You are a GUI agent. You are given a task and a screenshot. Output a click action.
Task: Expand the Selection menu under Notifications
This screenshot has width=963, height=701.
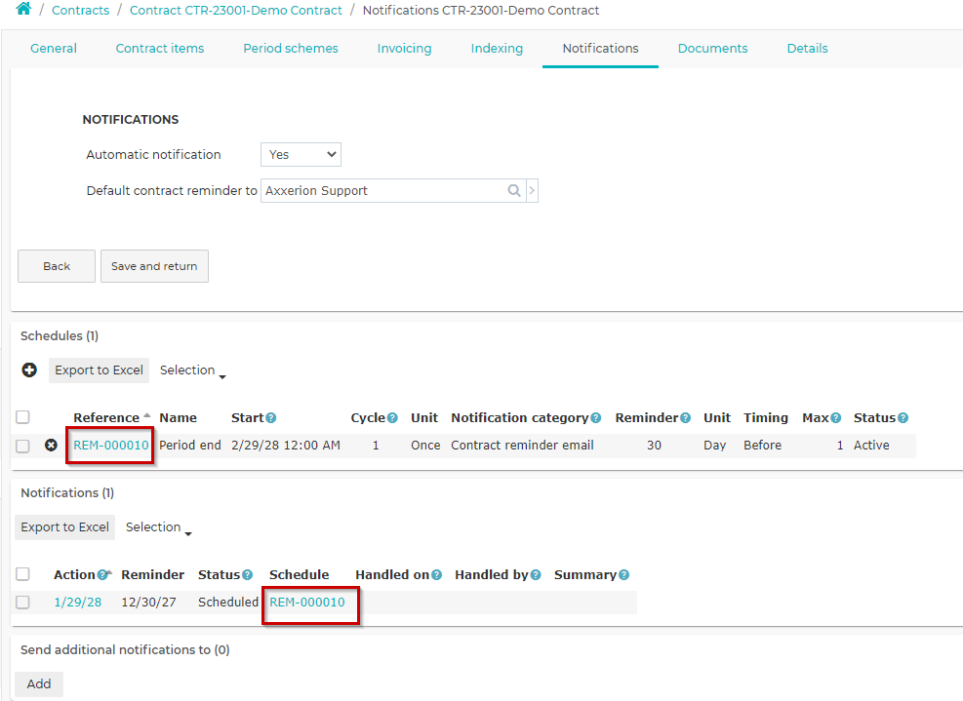[158, 527]
